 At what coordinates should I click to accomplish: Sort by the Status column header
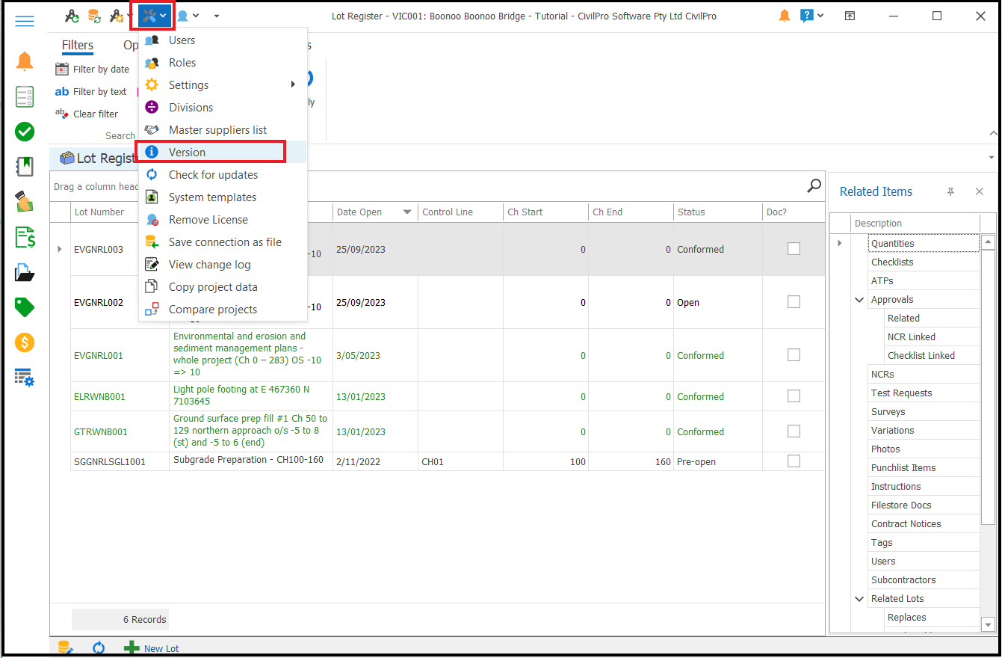coord(718,212)
